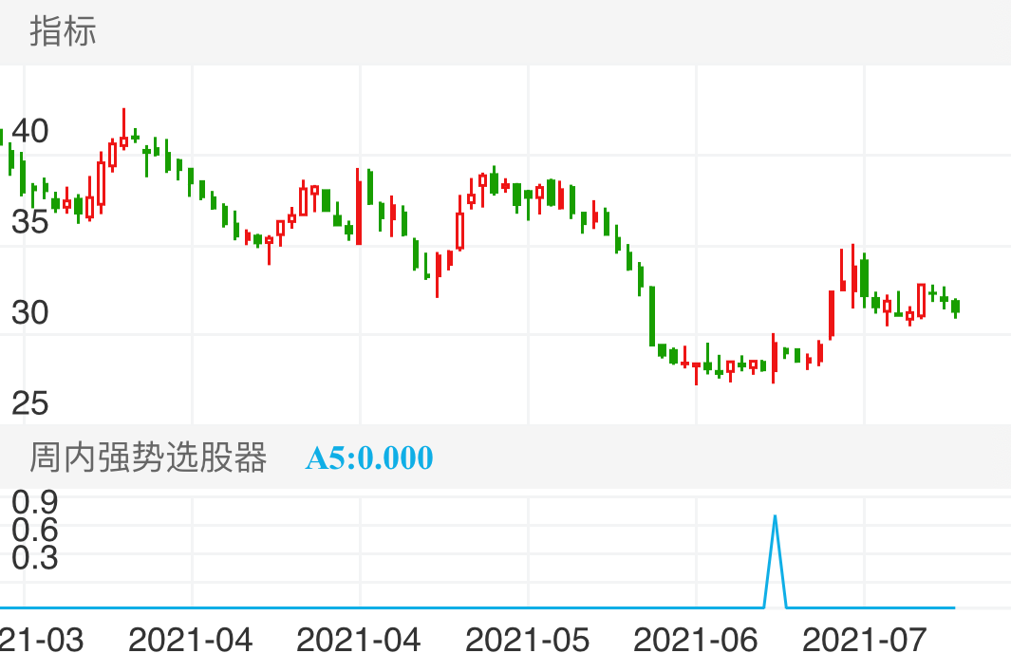Click the 0.9 indicator axis label
Viewport: 1011px width, 672px height.
[x=35, y=501]
